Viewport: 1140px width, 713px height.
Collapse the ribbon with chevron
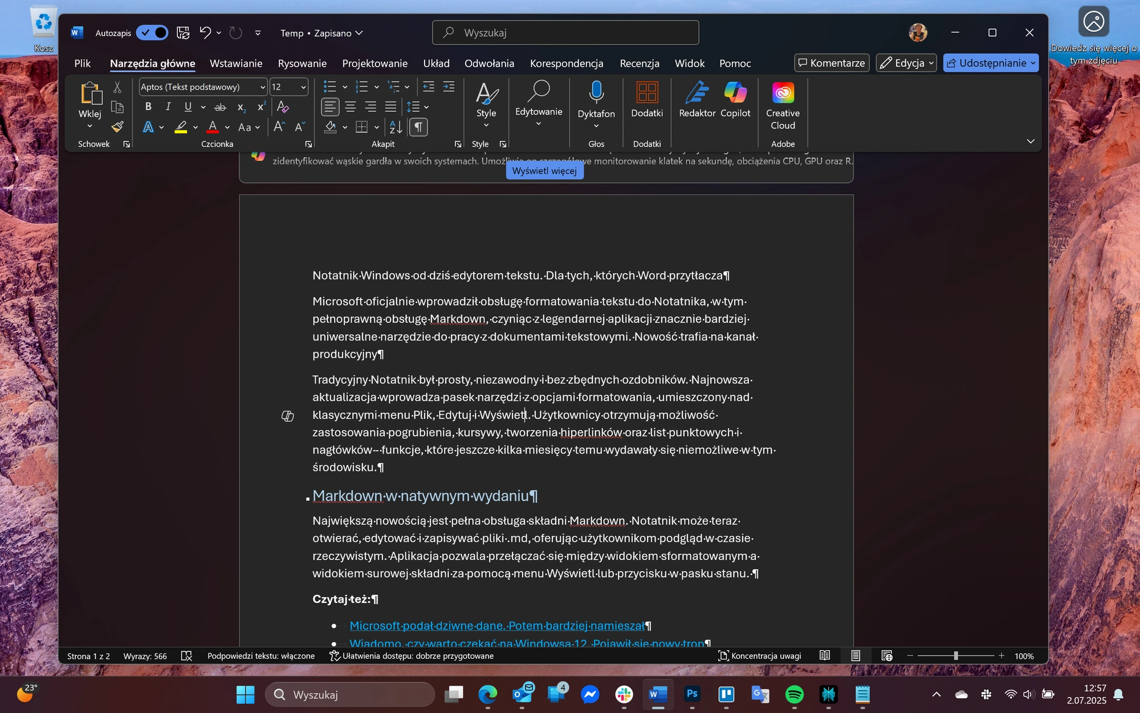(x=1031, y=141)
